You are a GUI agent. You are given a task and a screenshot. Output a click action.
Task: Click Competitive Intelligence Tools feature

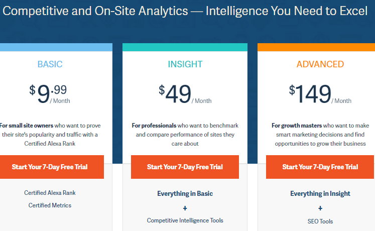coord(185,220)
